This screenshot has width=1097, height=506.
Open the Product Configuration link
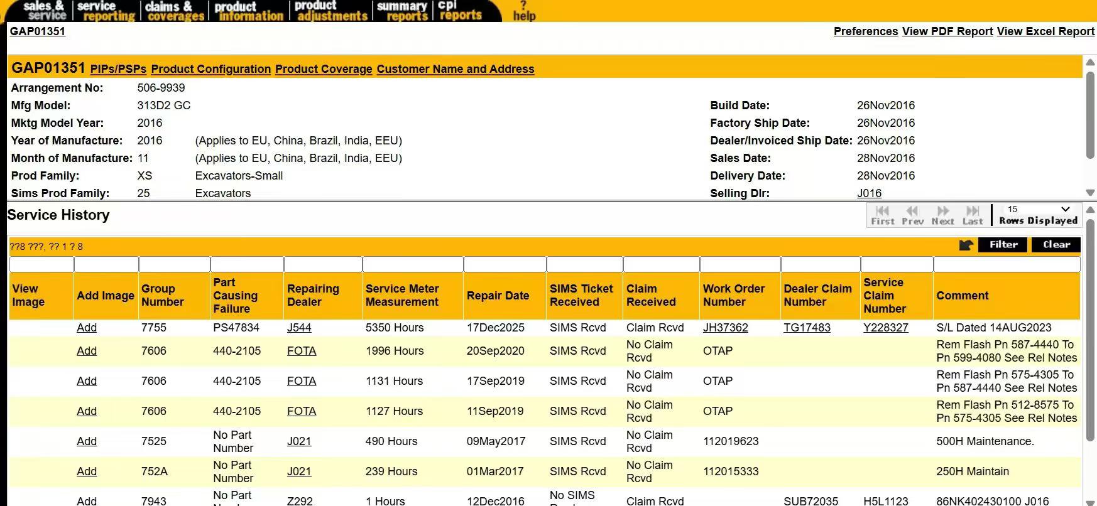(210, 69)
